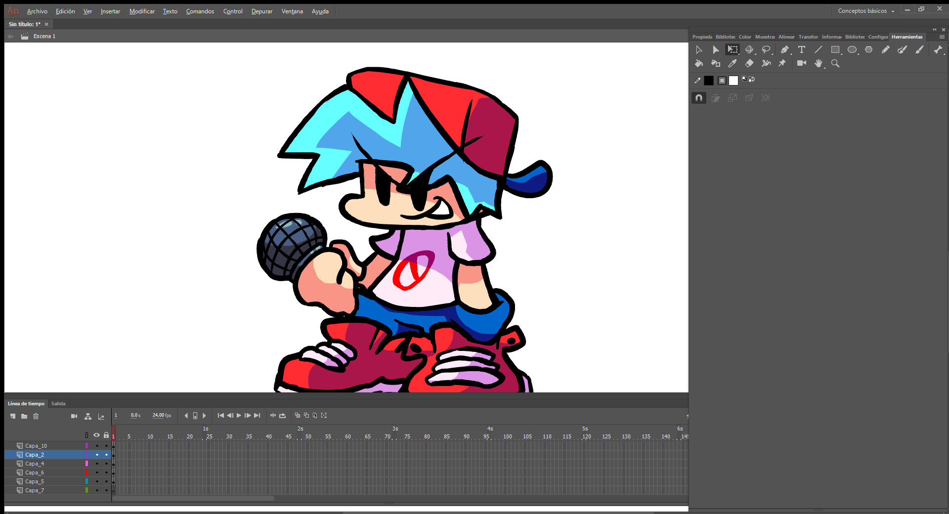The height and width of the screenshot is (514, 949).
Task: Select the Text tool
Action: pos(802,49)
